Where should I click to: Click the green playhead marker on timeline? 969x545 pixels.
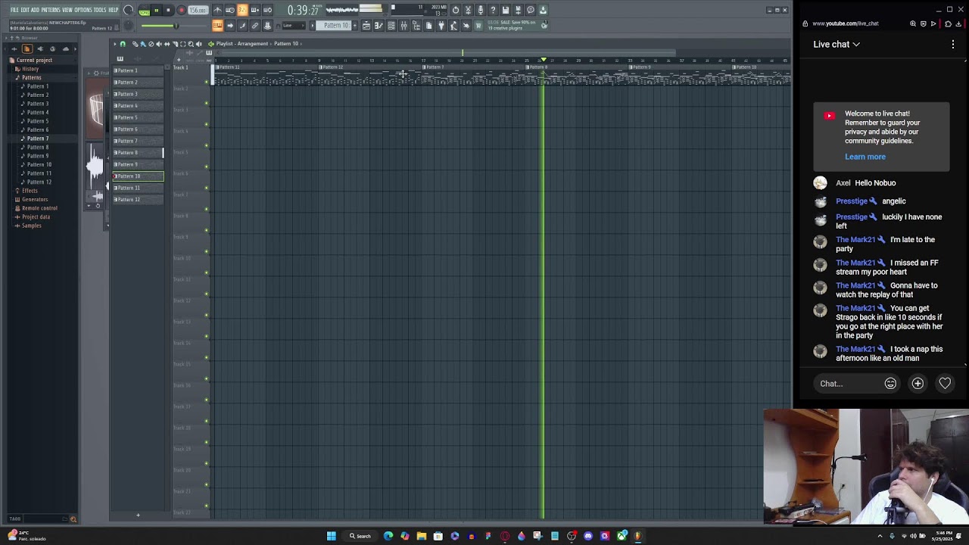(543, 60)
